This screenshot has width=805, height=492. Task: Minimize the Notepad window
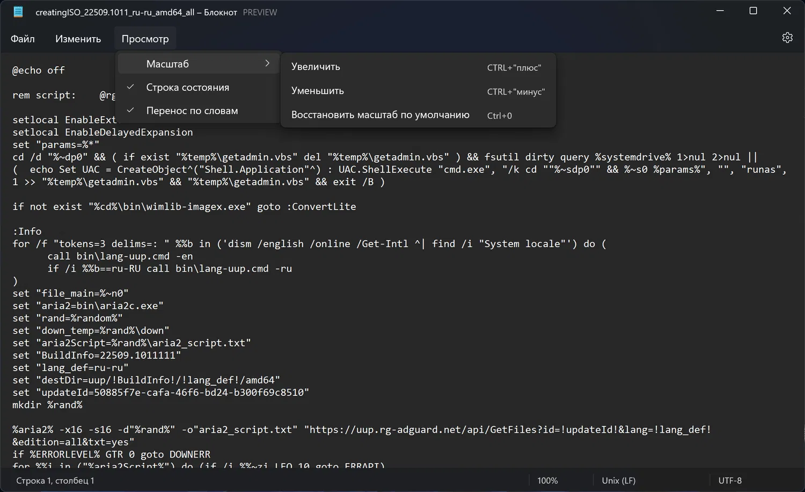pyautogui.click(x=720, y=11)
